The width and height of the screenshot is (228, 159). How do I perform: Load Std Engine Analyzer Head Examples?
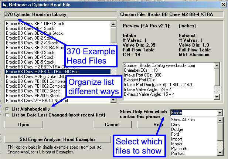[58, 139]
